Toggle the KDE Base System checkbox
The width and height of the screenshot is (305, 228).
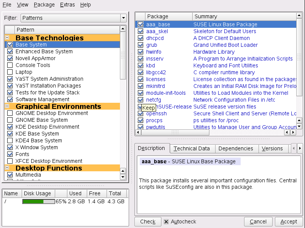[x=10, y=134]
